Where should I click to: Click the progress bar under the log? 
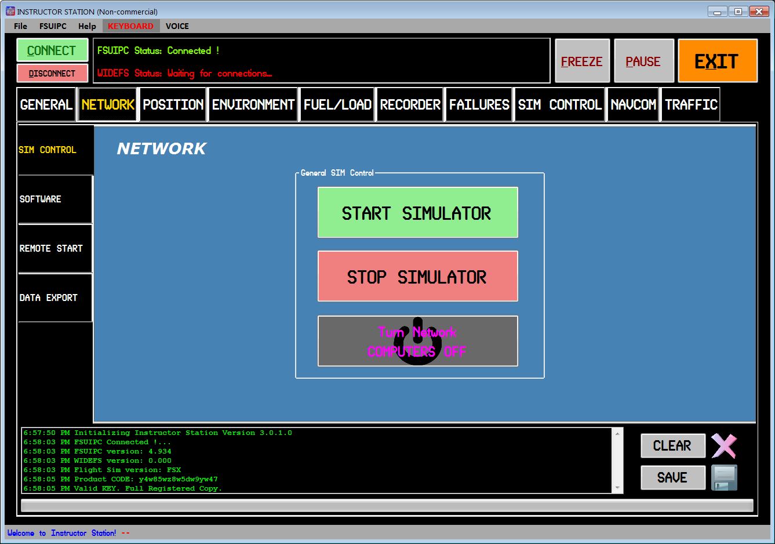387,506
